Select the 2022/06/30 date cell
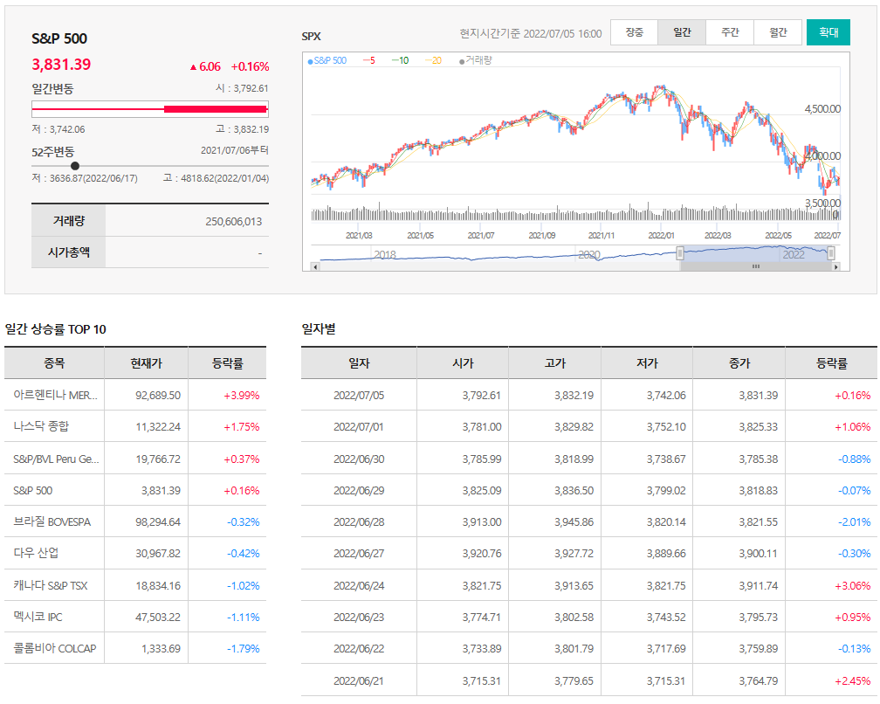The width and height of the screenshot is (880, 704). 359,459
